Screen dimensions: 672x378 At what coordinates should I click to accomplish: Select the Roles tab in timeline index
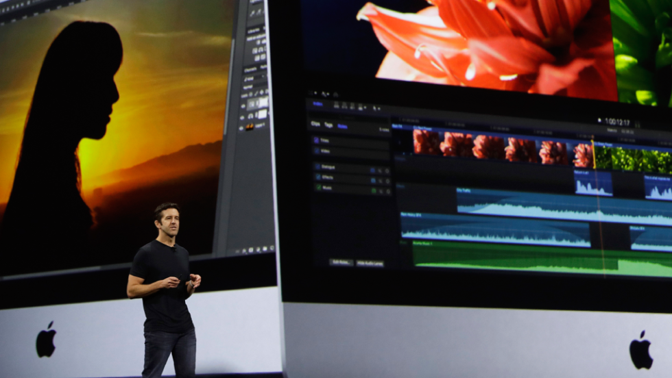(x=342, y=126)
